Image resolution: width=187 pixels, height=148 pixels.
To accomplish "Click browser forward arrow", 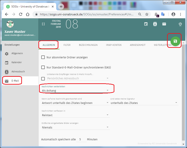I will 14,14.
